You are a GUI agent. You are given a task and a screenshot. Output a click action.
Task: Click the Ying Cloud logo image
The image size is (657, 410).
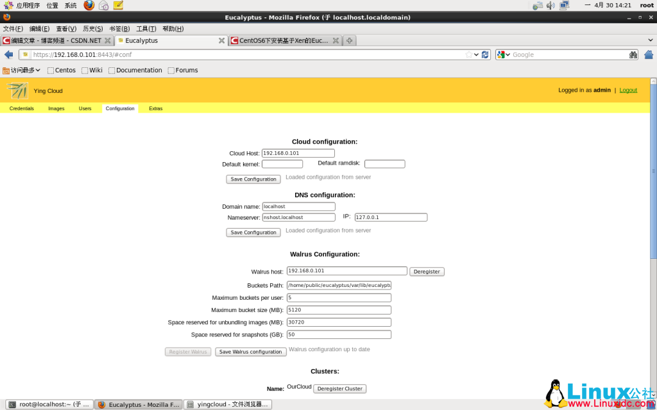point(19,90)
